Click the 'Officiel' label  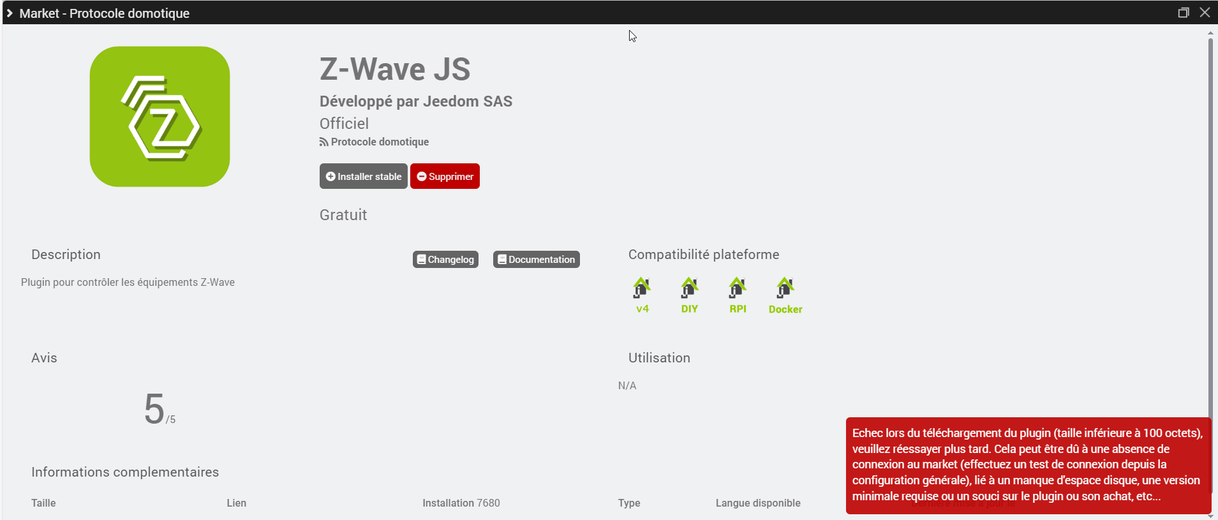(344, 123)
